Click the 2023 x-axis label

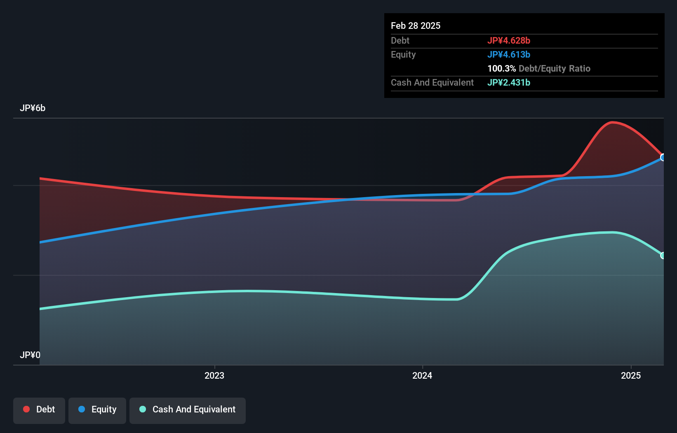[x=214, y=375]
